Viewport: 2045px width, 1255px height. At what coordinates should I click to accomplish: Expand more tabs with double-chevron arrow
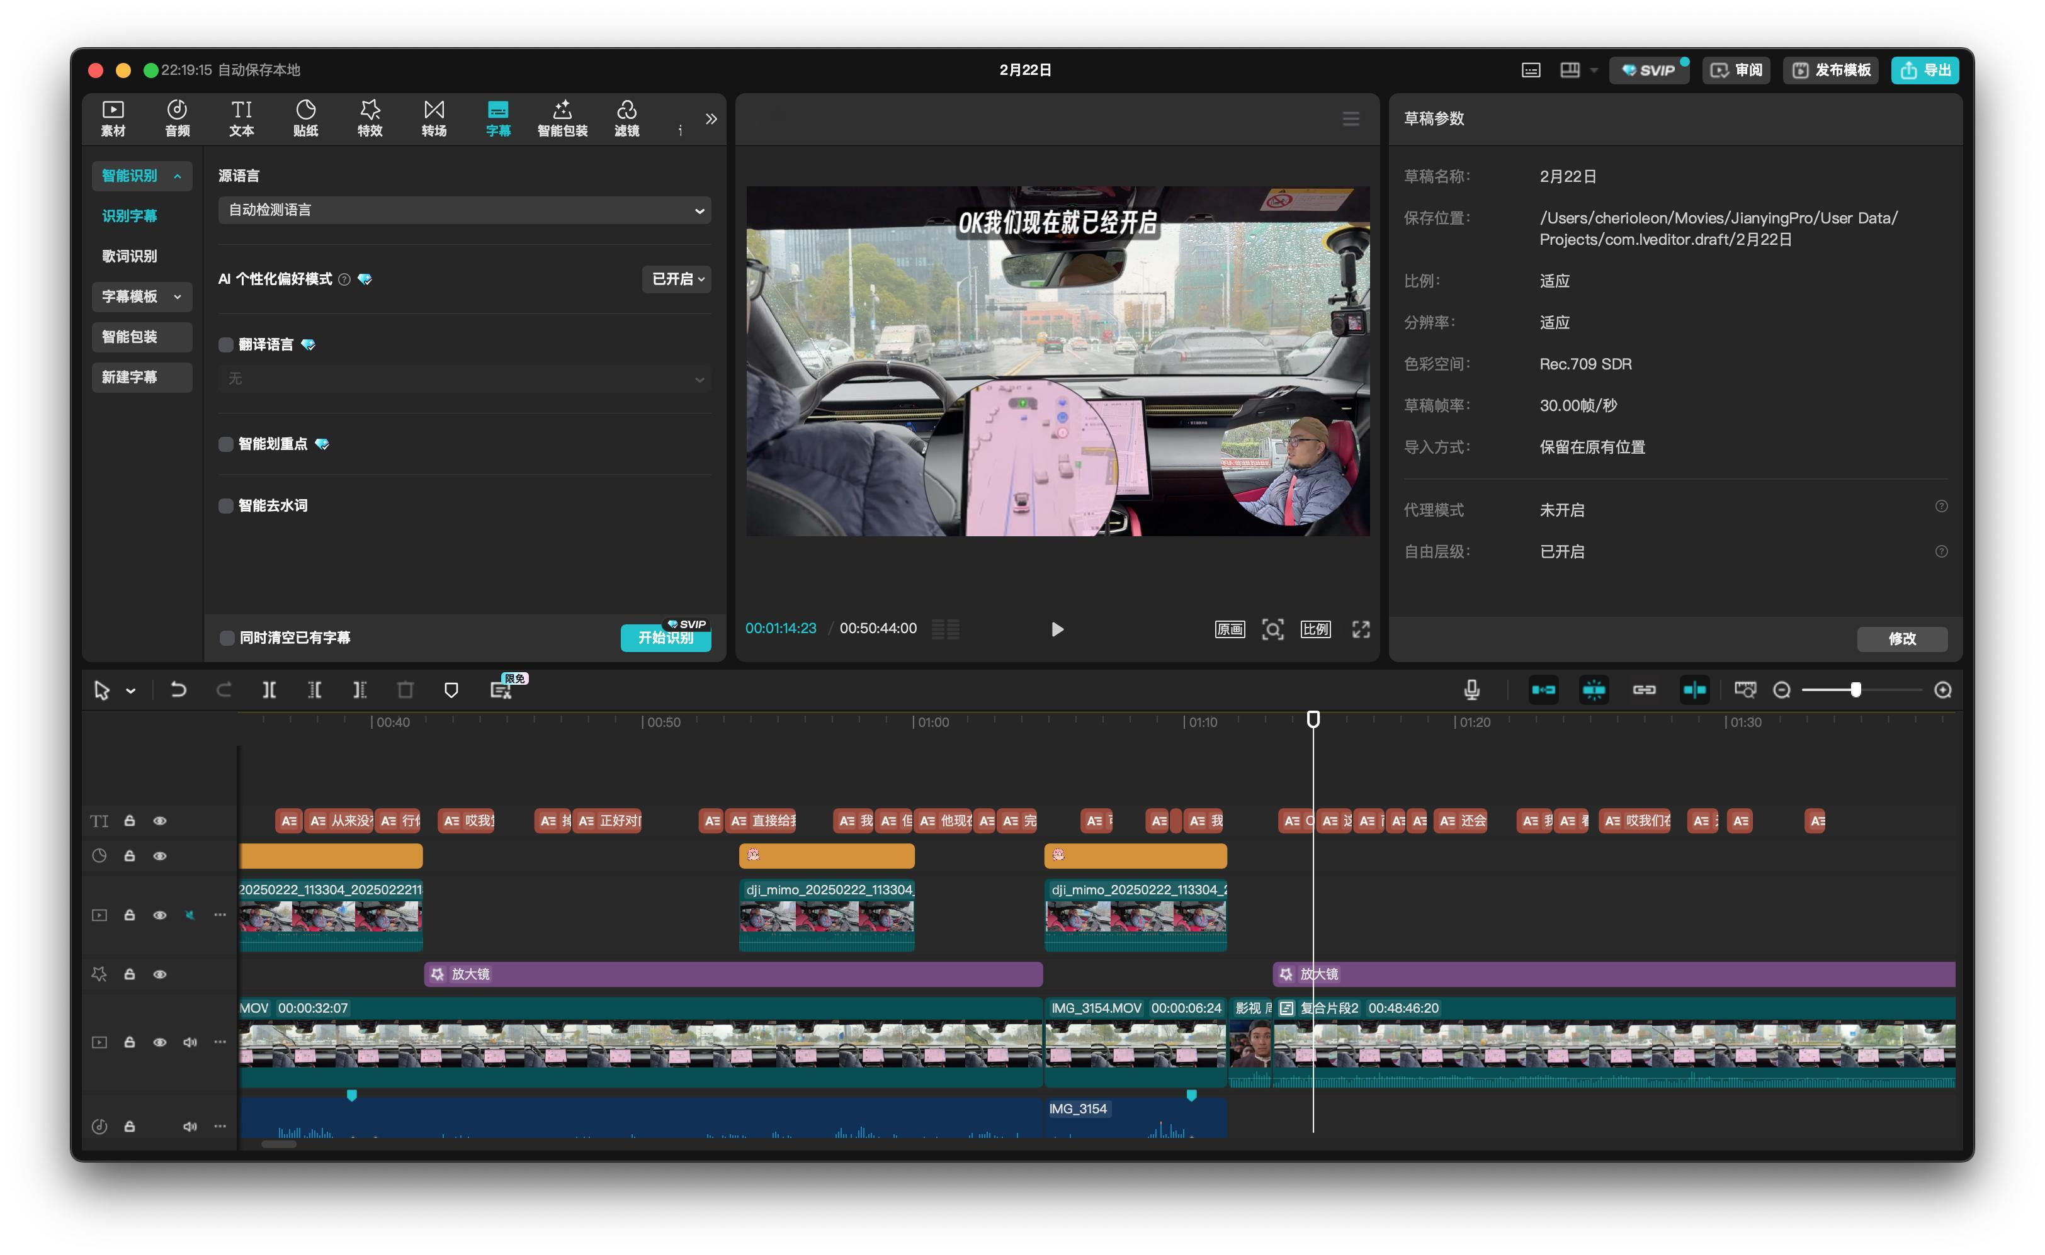[x=711, y=119]
